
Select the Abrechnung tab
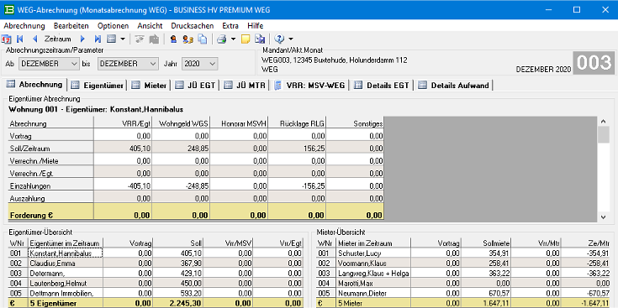[x=34, y=85]
